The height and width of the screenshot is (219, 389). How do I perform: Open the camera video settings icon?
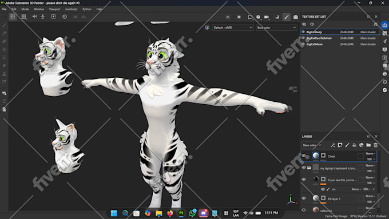click(267, 17)
